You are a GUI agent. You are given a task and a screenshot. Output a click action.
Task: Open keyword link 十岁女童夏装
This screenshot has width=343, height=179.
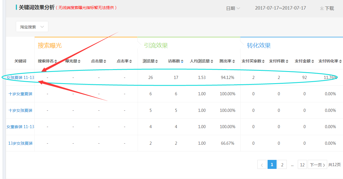click(20, 94)
